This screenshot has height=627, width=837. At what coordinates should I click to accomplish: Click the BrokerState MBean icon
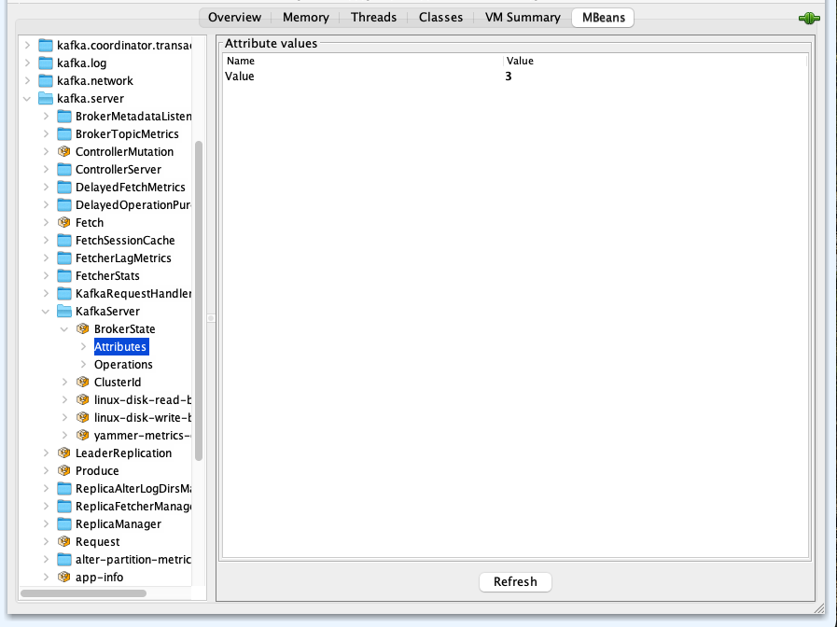83,328
